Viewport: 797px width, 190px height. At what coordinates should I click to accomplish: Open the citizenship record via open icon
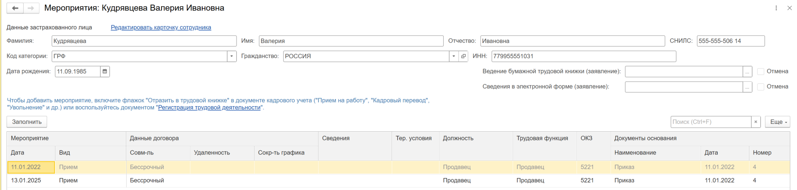click(x=464, y=56)
